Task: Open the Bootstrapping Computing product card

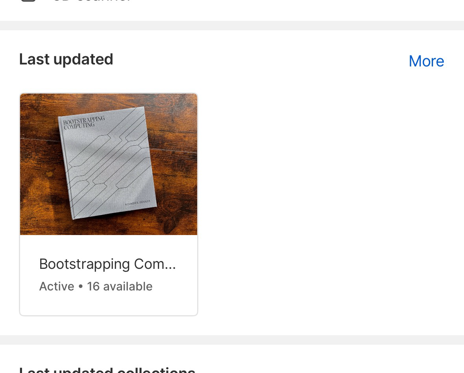Action: point(109,204)
